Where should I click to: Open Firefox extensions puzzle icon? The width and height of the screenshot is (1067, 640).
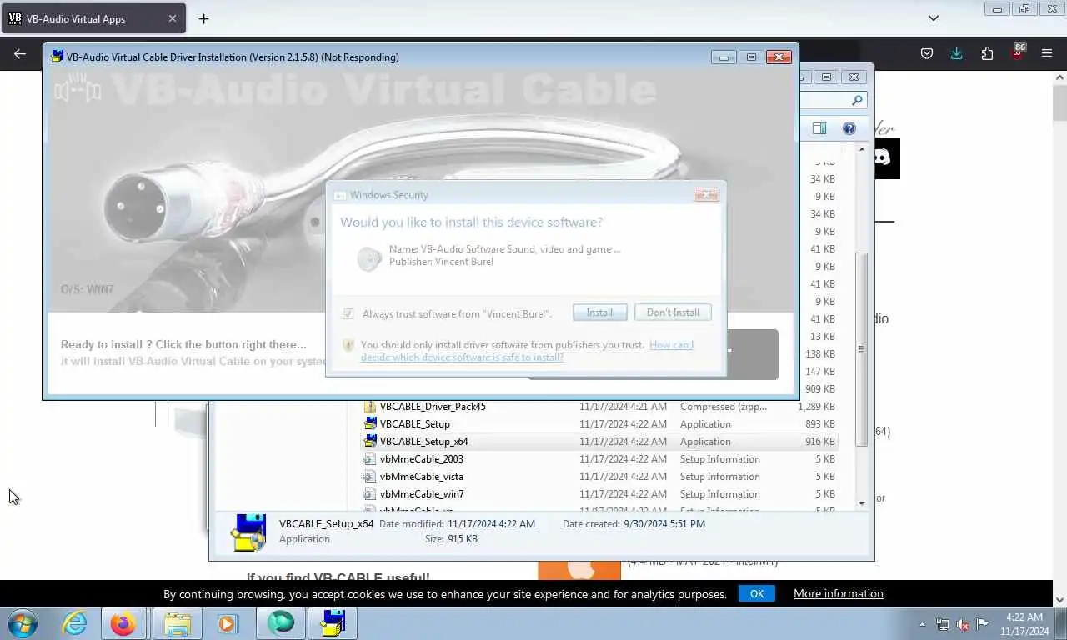[x=987, y=53]
